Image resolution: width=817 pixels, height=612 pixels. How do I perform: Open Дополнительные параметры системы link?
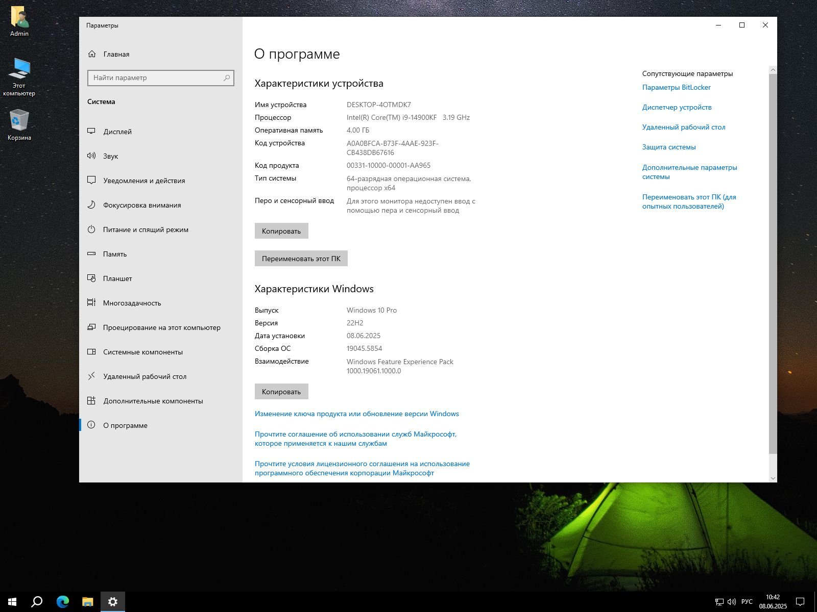pos(689,172)
